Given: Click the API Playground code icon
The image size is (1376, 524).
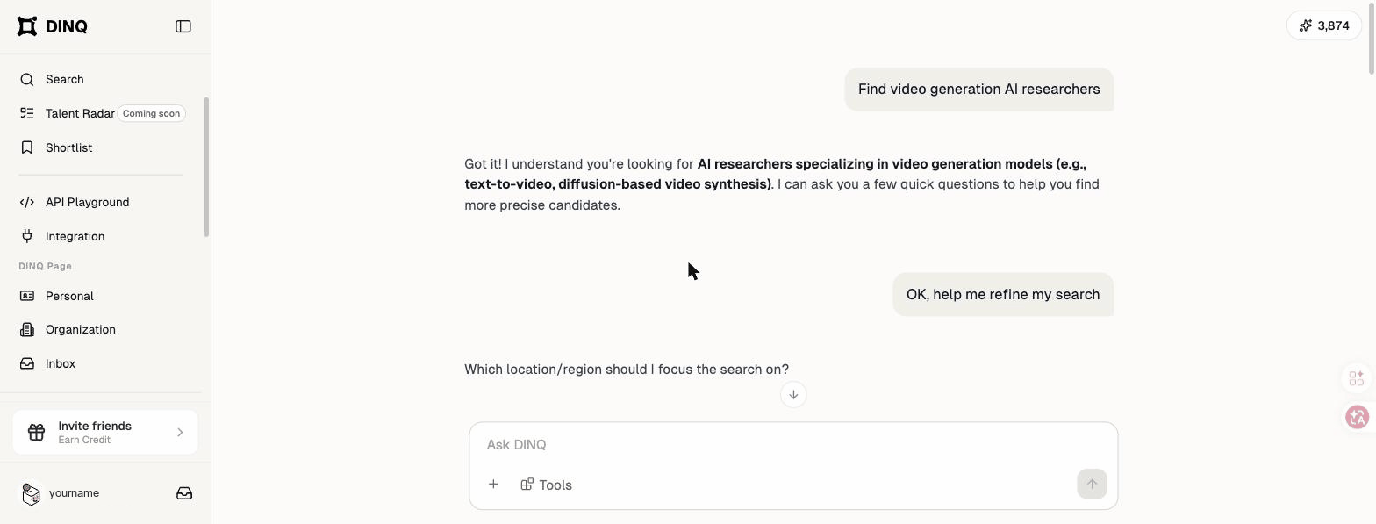Looking at the screenshot, I should click(27, 202).
